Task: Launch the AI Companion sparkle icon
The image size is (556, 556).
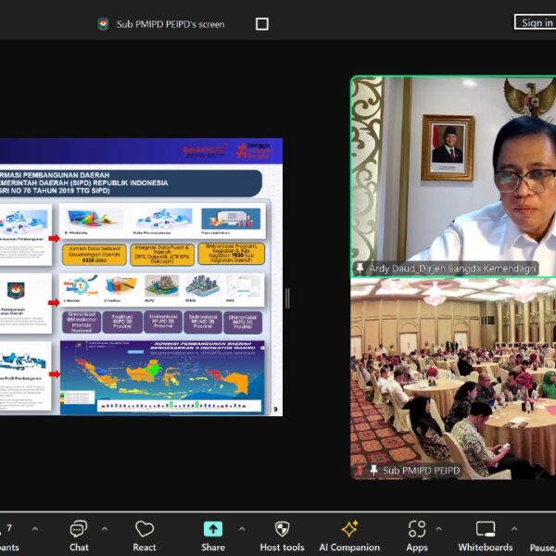Action: pos(349,529)
